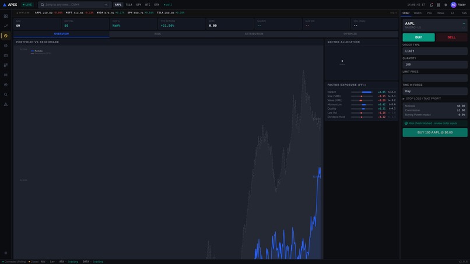
Task: Click the Beta 0.00 metric card
Action: [x=230, y=24]
